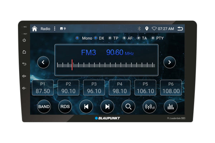The image size is (215, 143).
Task: Start a station search with the magnifier
Action: point(128,107)
